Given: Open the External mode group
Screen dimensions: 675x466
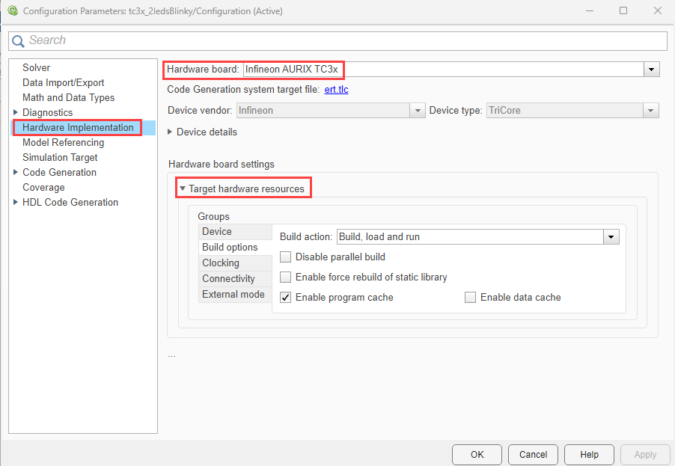Looking at the screenshot, I should point(233,295).
